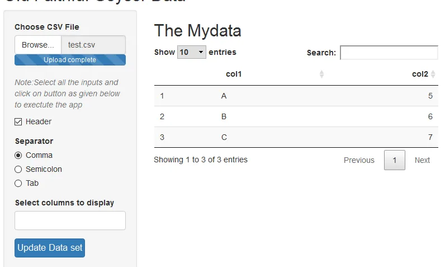Click Browse to choose a CSV file
This screenshot has height=267, width=445.
pos(38,45)
